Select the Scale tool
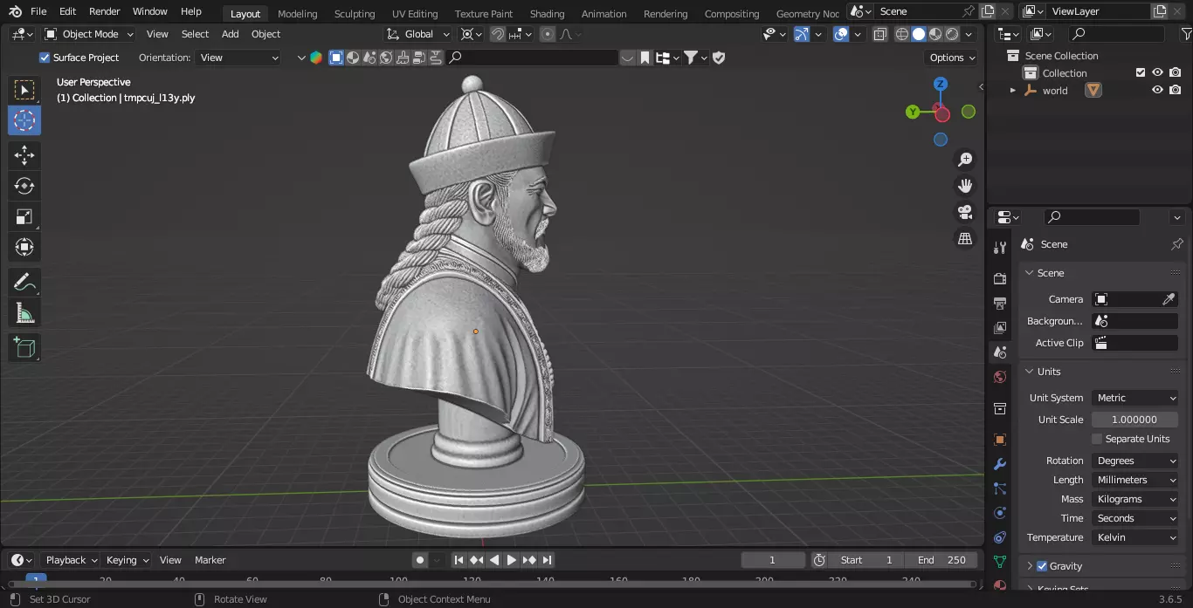Image resolution: width=1193 pixels, height=608 pixels. [x=24, y=216]
